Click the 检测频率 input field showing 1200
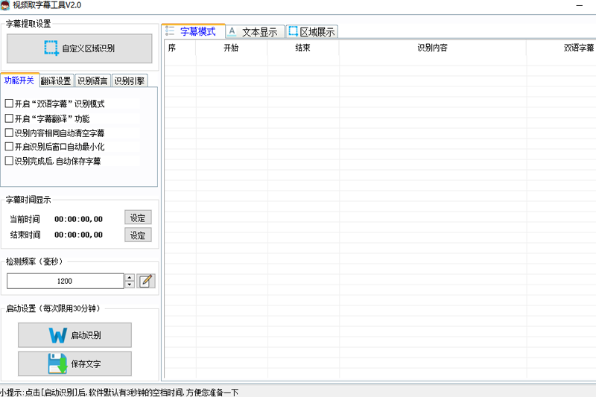The image size is (596, 397). [x=66, y=281]
